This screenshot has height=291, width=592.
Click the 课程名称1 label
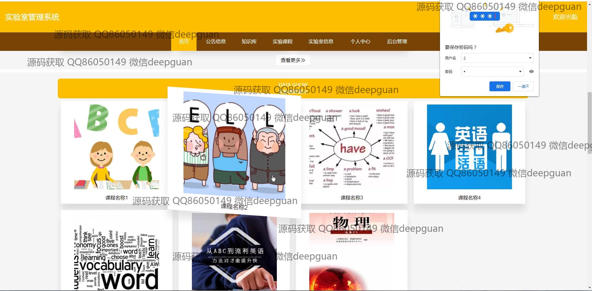coord(116,198)
